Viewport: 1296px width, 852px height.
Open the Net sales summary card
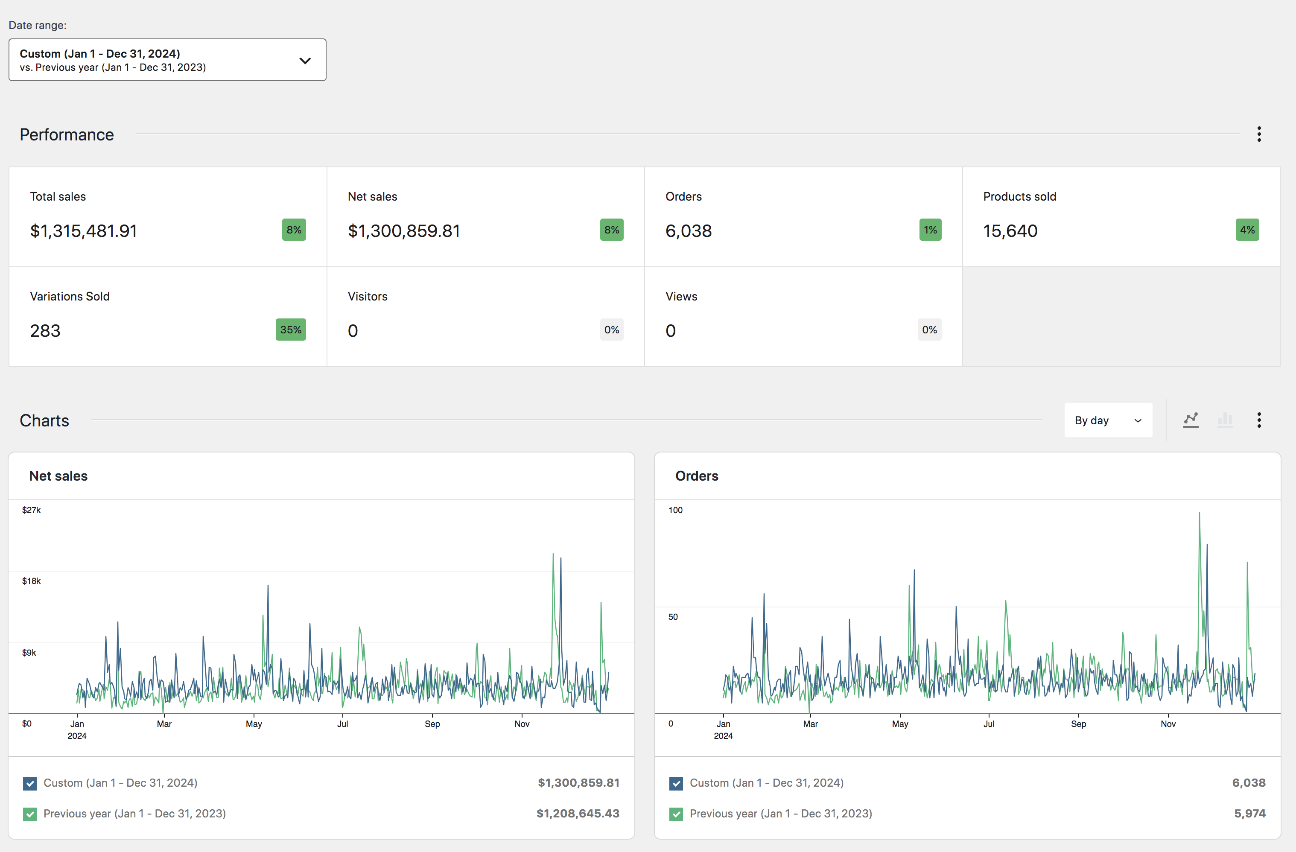[486, 217]
